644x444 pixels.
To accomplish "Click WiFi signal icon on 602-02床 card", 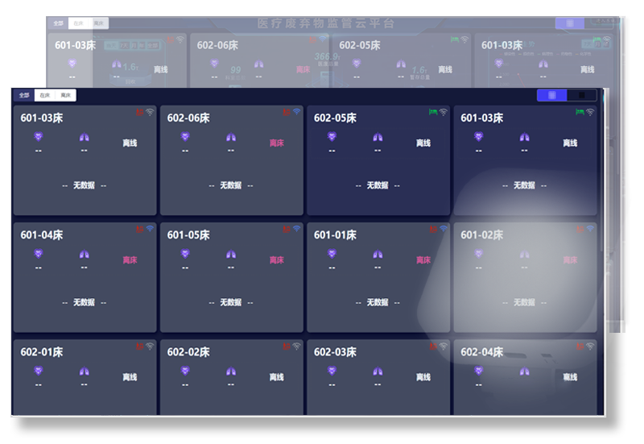I will (x=296, y=346).
